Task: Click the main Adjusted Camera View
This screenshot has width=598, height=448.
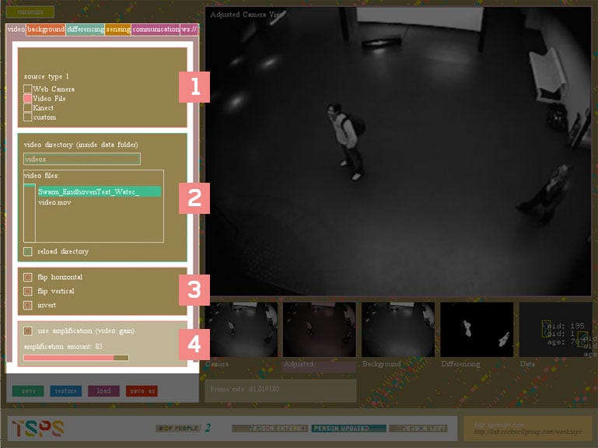Action: tap(398, 151)
